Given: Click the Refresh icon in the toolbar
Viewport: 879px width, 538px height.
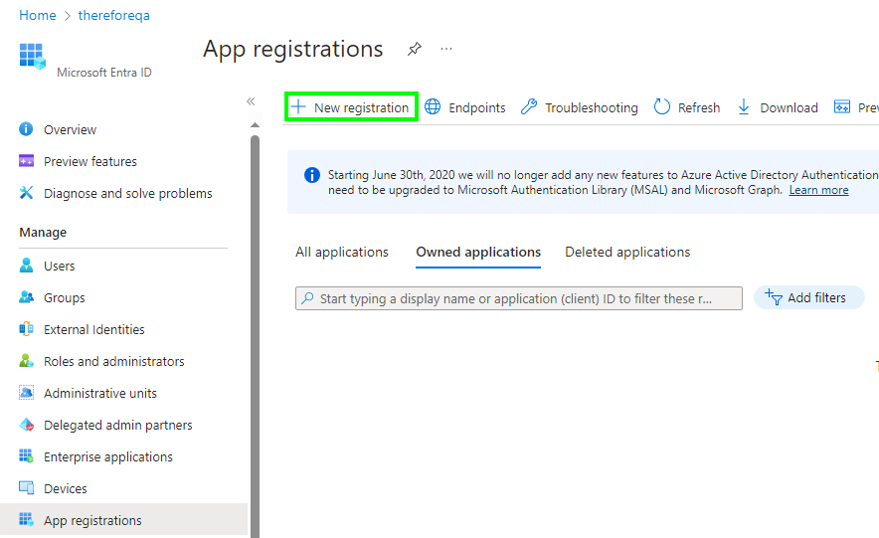Looking at the screenshot, I should 662,107.
